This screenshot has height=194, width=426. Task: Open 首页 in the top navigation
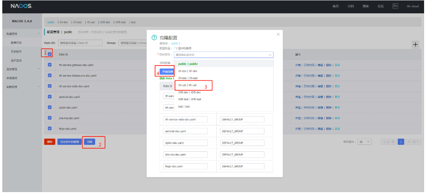[x=335, y=6]
